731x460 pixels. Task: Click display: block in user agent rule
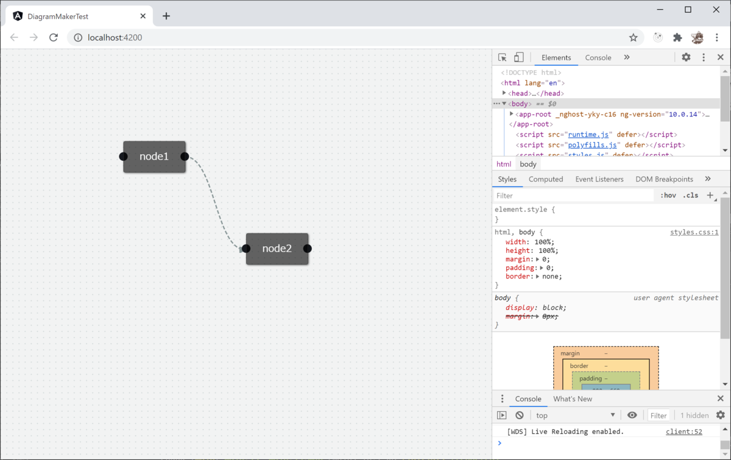pos(536,308)
